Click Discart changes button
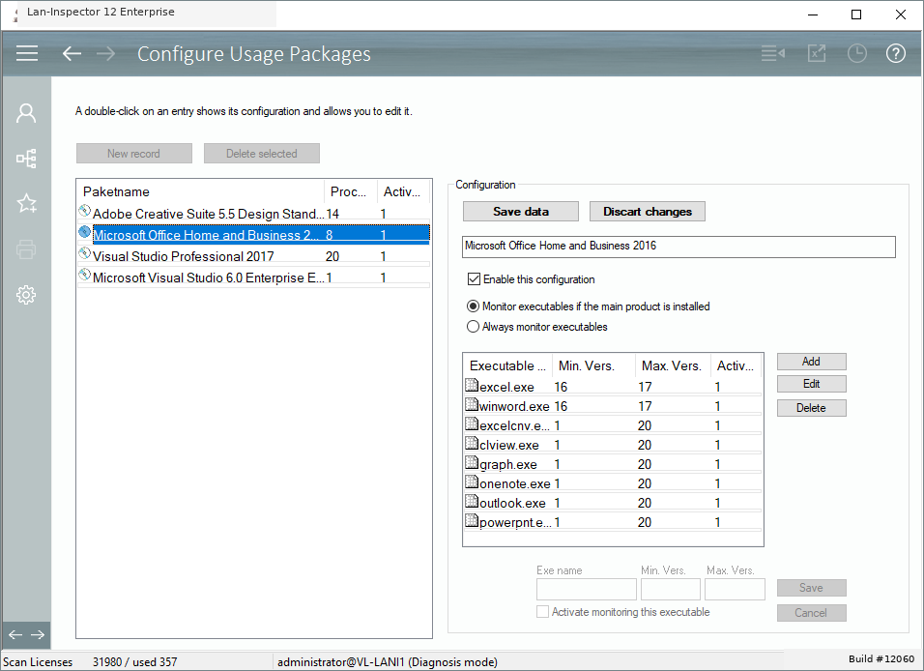This screenshot has width=924, height=671. coord(647,211)
